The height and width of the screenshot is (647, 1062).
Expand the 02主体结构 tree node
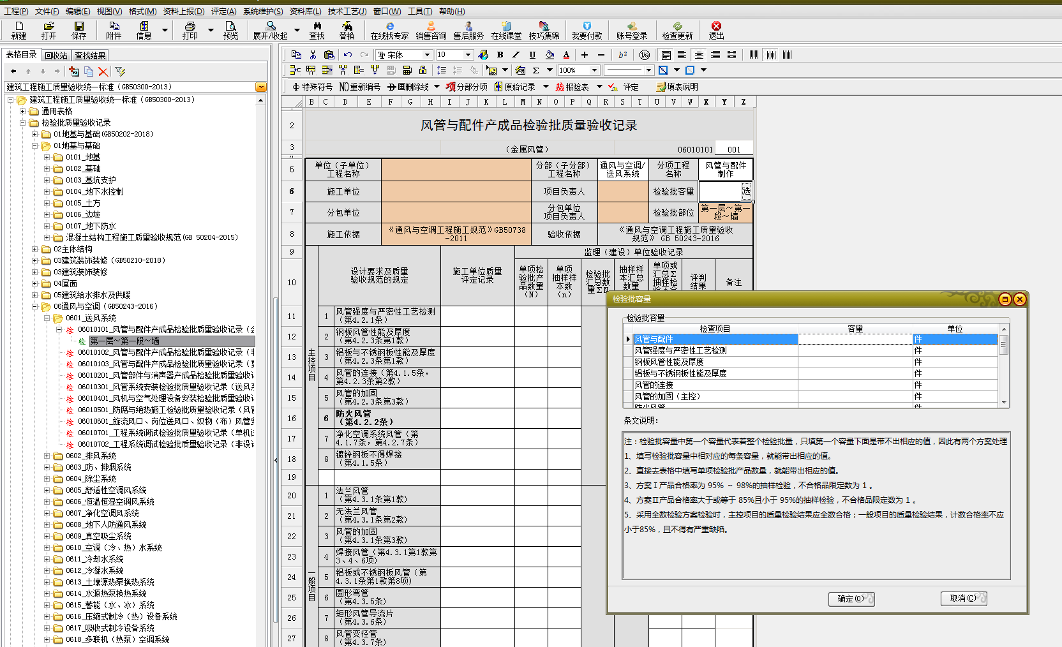[x=35, y=249]
